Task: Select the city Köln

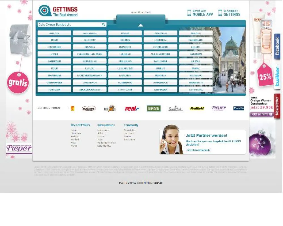Action: click(54, 68)
